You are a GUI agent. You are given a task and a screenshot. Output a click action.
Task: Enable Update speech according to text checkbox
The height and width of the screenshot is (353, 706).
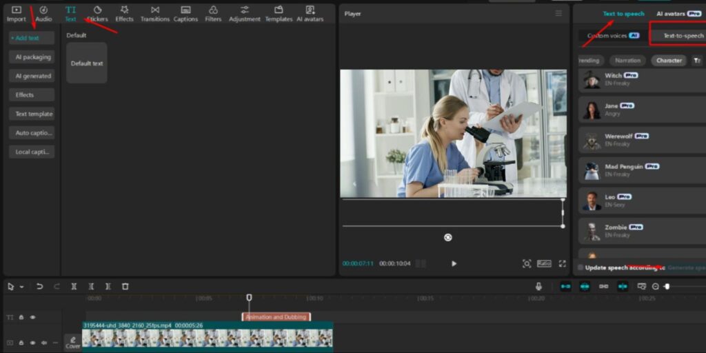(x=581, y=268)
